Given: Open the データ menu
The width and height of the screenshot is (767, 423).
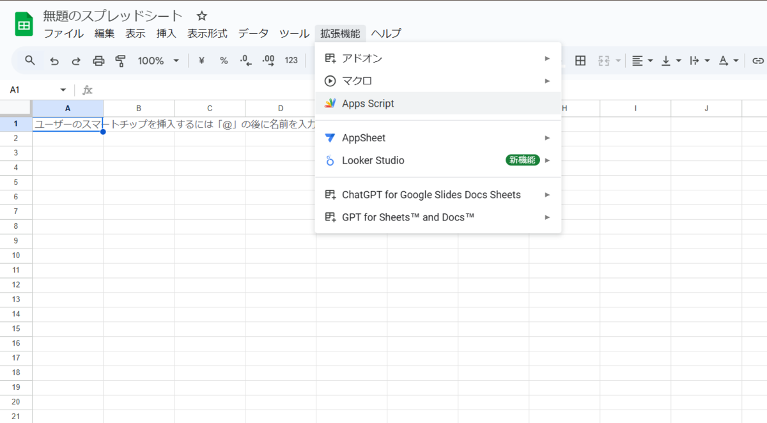Looking at the screenshot, I should click(x=253, y=34).
